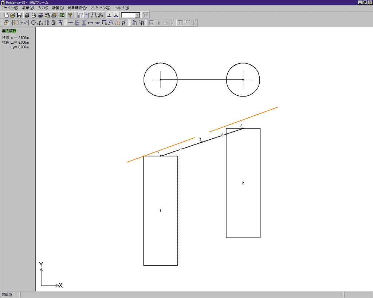The width and height of the screenshot is (373, 298).
Task: Open the toolbar combo box dropdown
Action: tap(137, 15)
